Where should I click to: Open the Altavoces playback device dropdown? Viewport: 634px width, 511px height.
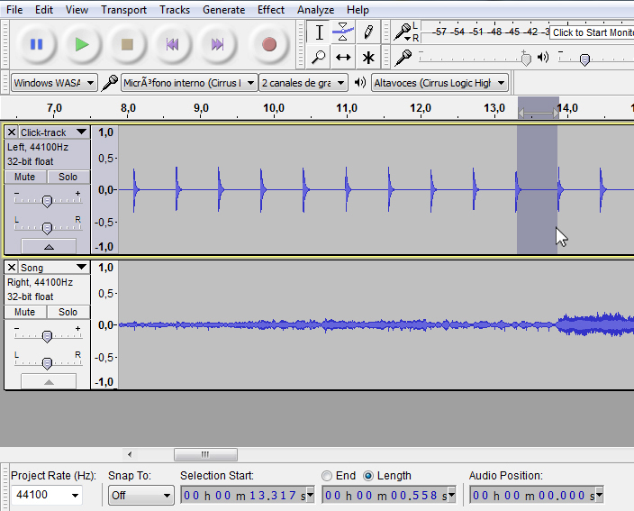439,83
